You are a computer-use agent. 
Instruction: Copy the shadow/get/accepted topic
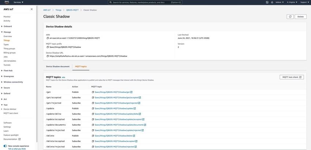[x=93, y=98]
